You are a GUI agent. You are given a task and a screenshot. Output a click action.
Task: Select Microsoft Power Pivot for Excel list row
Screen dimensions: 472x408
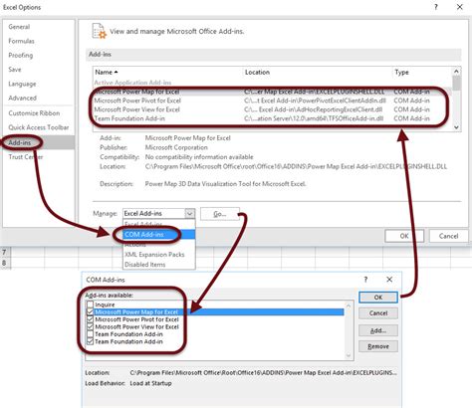[272, 101]
